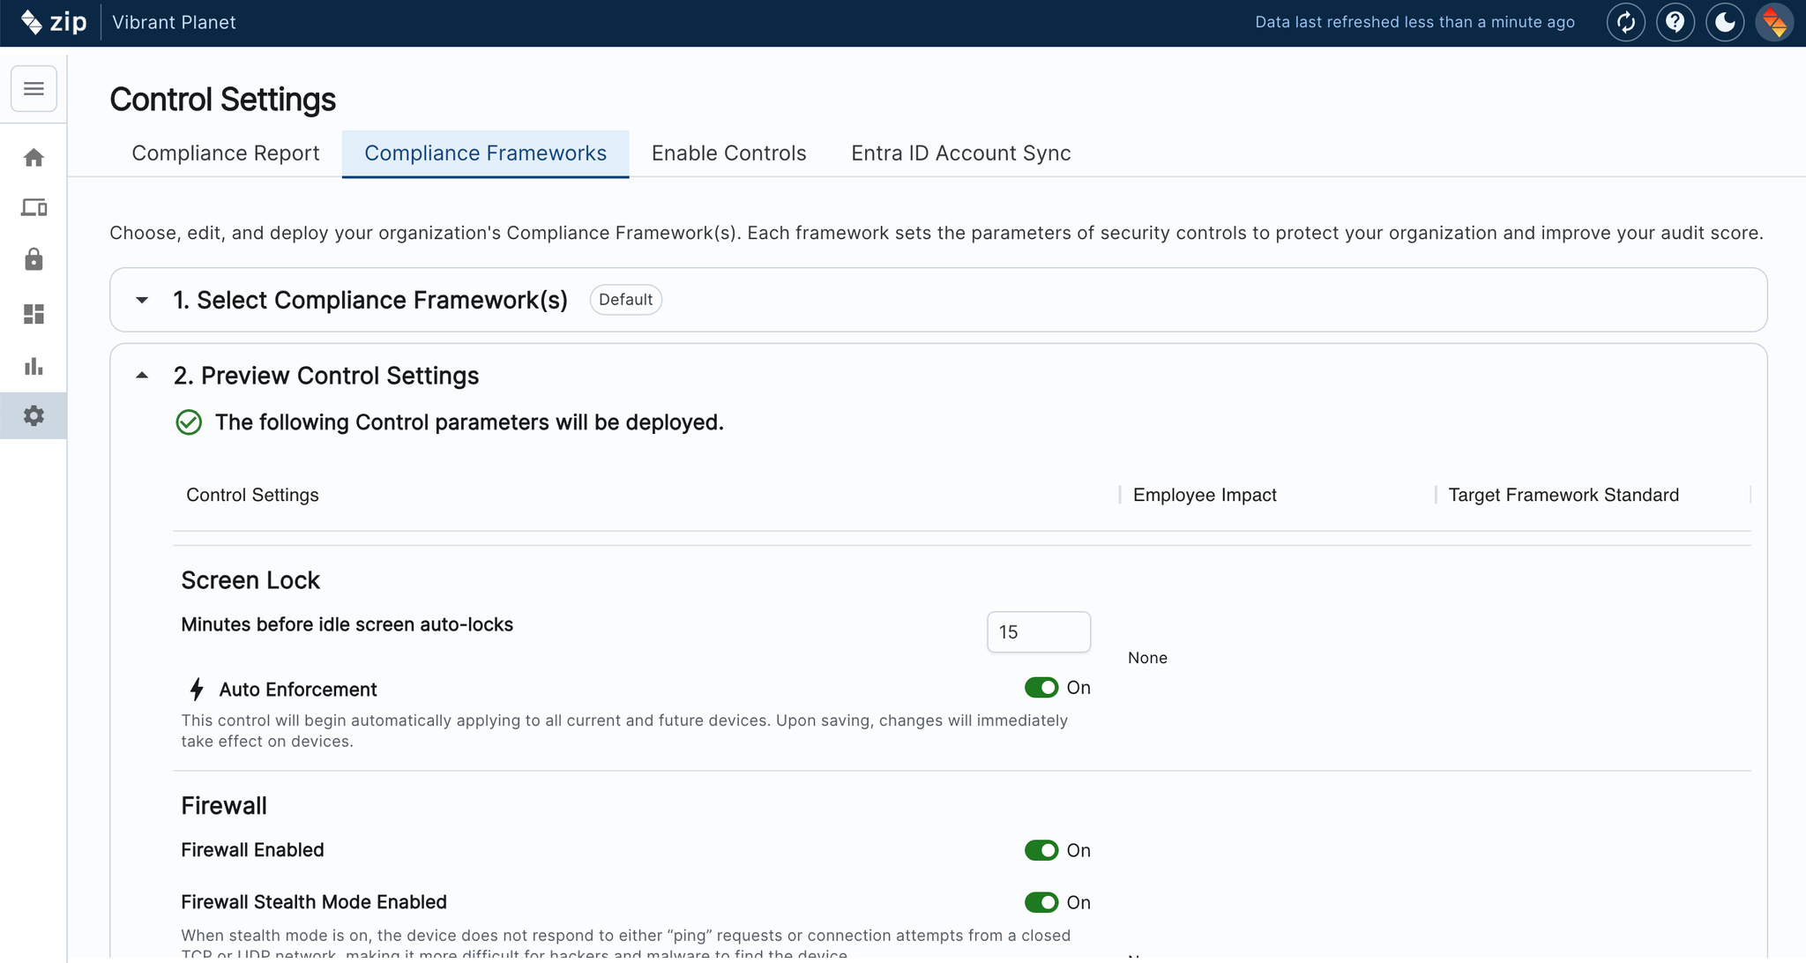Go to Home via sidebar icon

tap(34, 158)
